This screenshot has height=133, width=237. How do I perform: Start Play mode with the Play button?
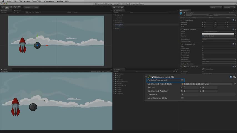[114, 7]
